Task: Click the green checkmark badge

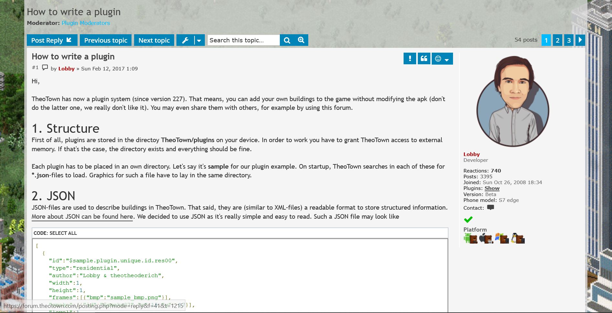Action: click(x=468, y=220)
